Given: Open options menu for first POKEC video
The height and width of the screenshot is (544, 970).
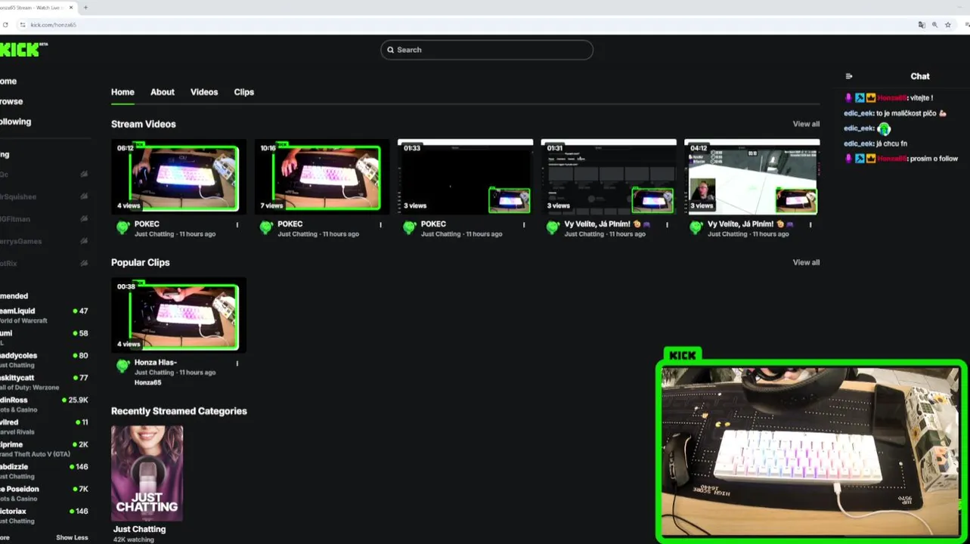Looking at the screenshot, I should point(237,224).
